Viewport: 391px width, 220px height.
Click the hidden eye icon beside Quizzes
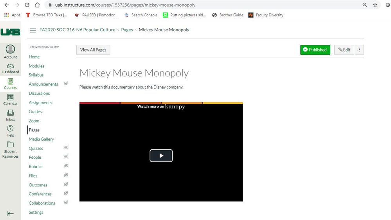[x=66, y=148]
